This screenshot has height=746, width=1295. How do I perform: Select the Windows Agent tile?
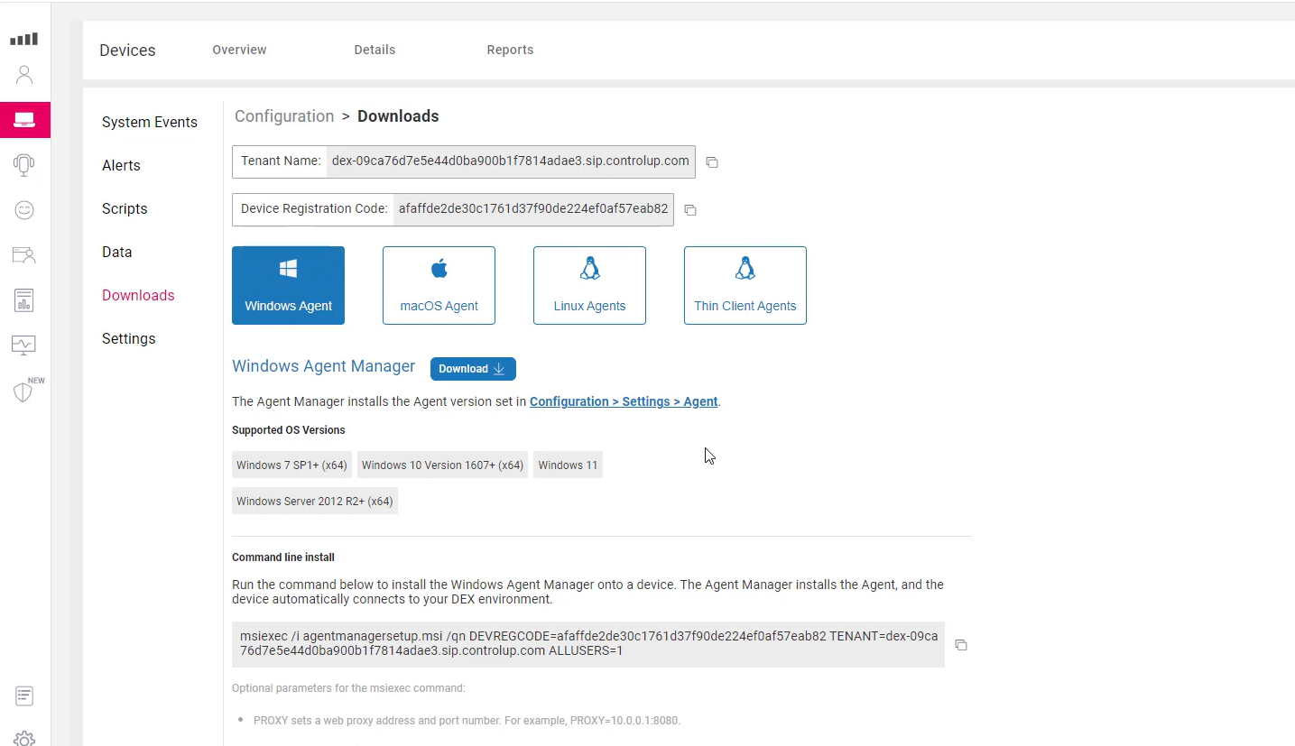tap(288, 285)
